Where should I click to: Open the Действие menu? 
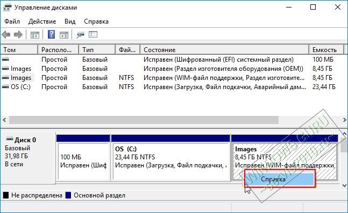[x=42, y=21]
